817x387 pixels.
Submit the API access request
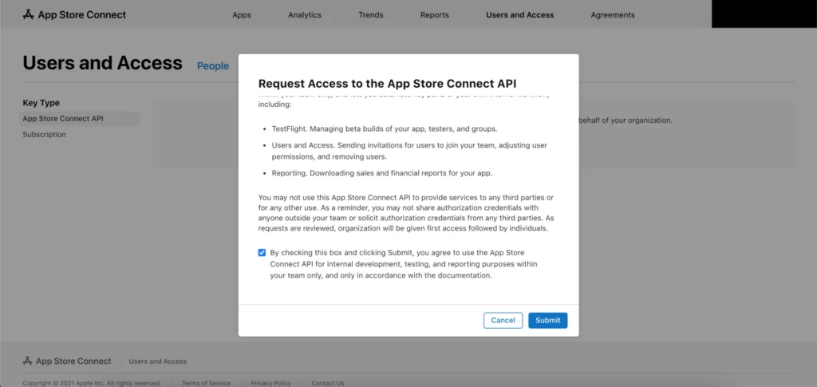click(548, 320)
